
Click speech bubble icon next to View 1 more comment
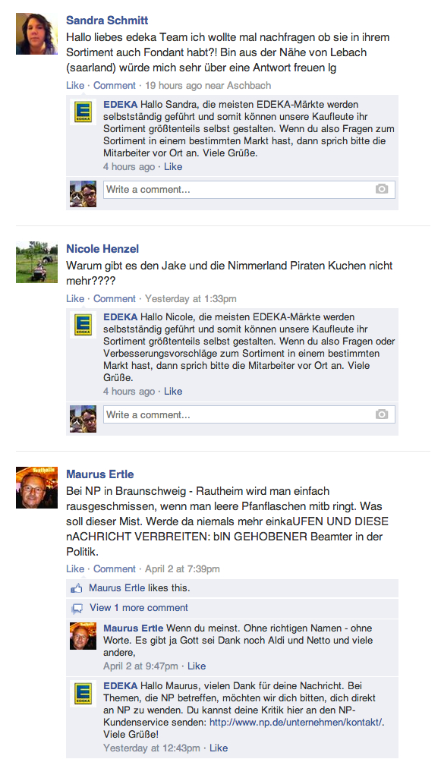[77, 609]
